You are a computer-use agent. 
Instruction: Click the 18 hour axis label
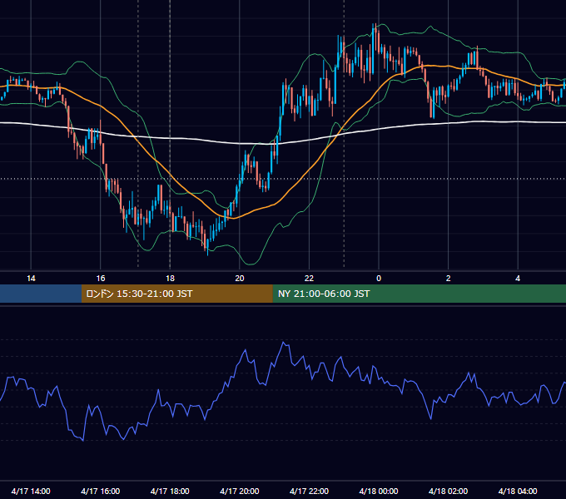(x=170, y=279)
